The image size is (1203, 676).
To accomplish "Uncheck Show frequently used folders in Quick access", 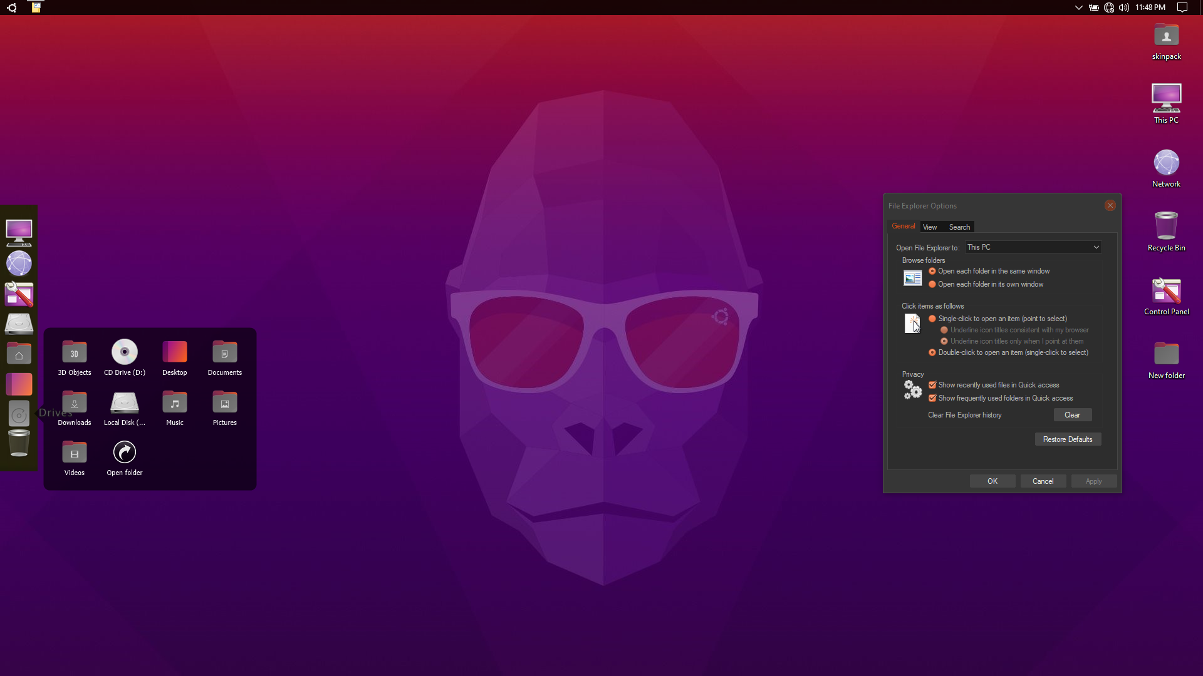I will 932,398.
